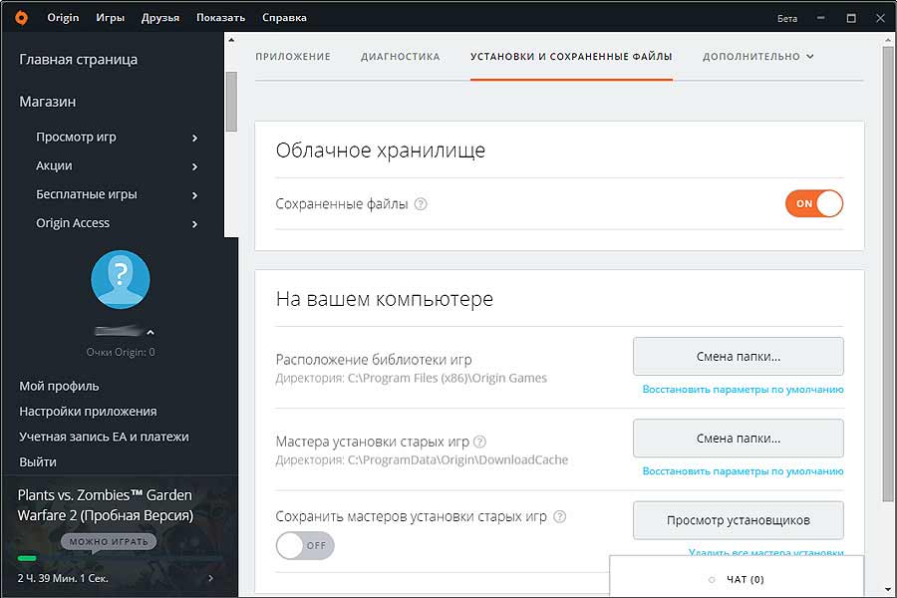Open the user avatar profile picture
Image resolution: width=897 pixels, height=598 pixels.
pyautogui.click(x=121, y=279)
